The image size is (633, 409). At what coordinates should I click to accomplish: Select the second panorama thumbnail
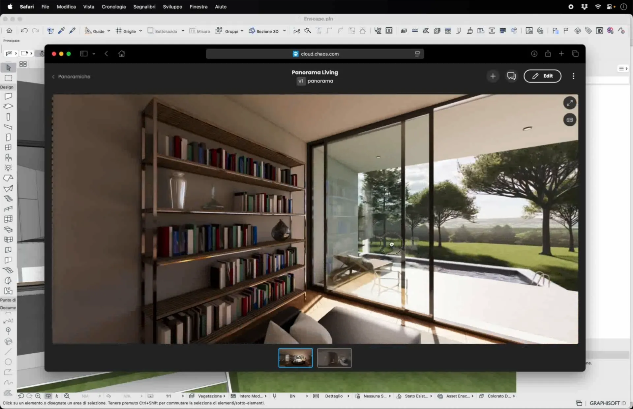pyautogui.click(x=334, y=358)
